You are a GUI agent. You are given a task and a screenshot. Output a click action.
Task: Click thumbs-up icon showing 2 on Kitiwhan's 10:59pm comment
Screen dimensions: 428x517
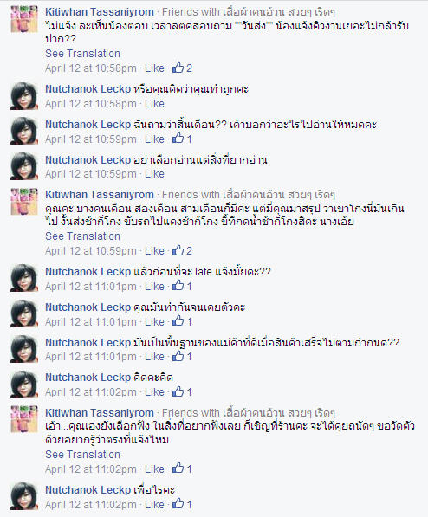point(178,250)
